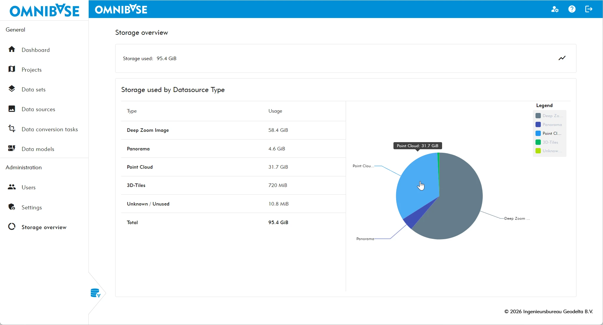Open the Settings page
This screenshot has width=603, height=325.
point(32,208)
